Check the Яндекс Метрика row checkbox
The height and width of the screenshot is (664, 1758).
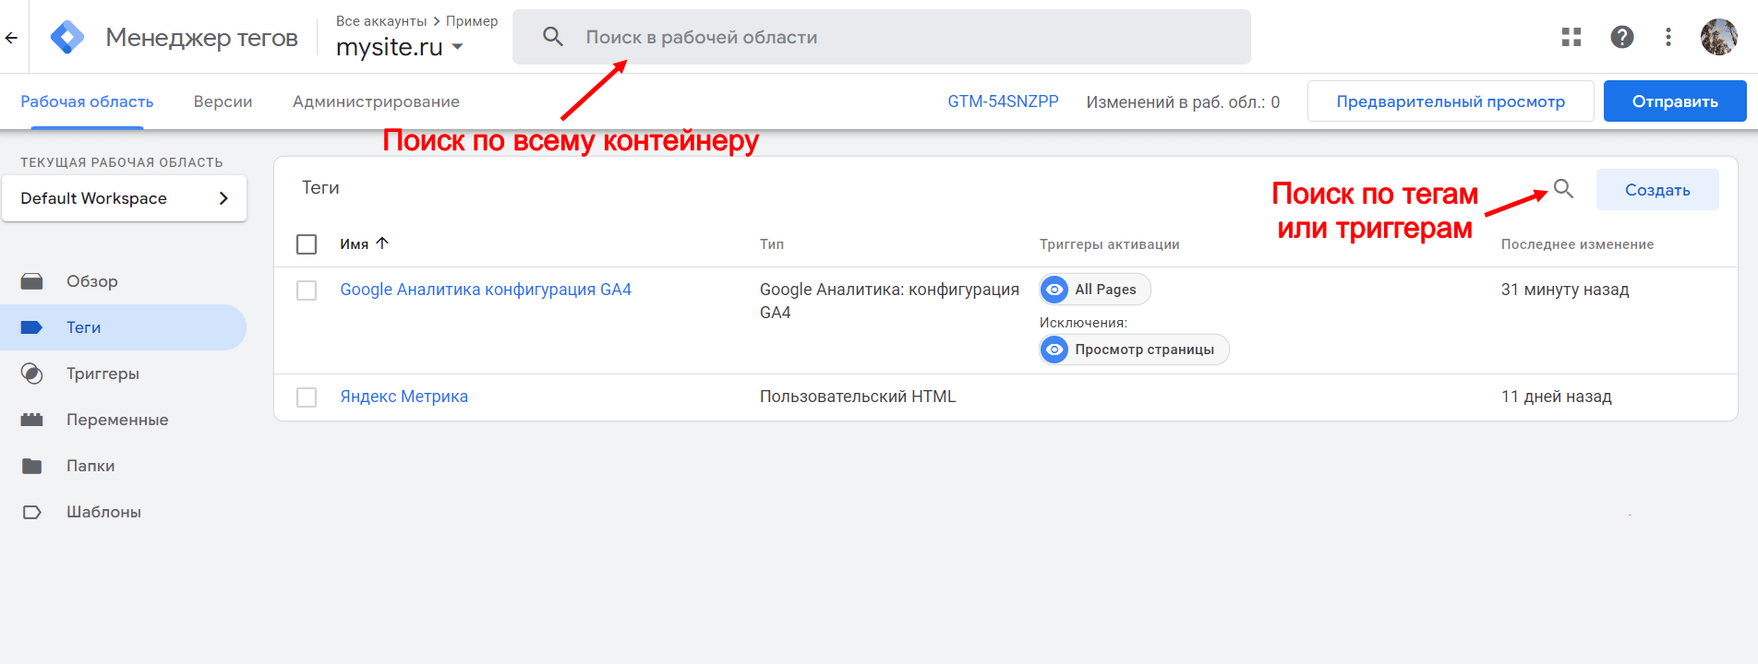[x=307, y=397]
